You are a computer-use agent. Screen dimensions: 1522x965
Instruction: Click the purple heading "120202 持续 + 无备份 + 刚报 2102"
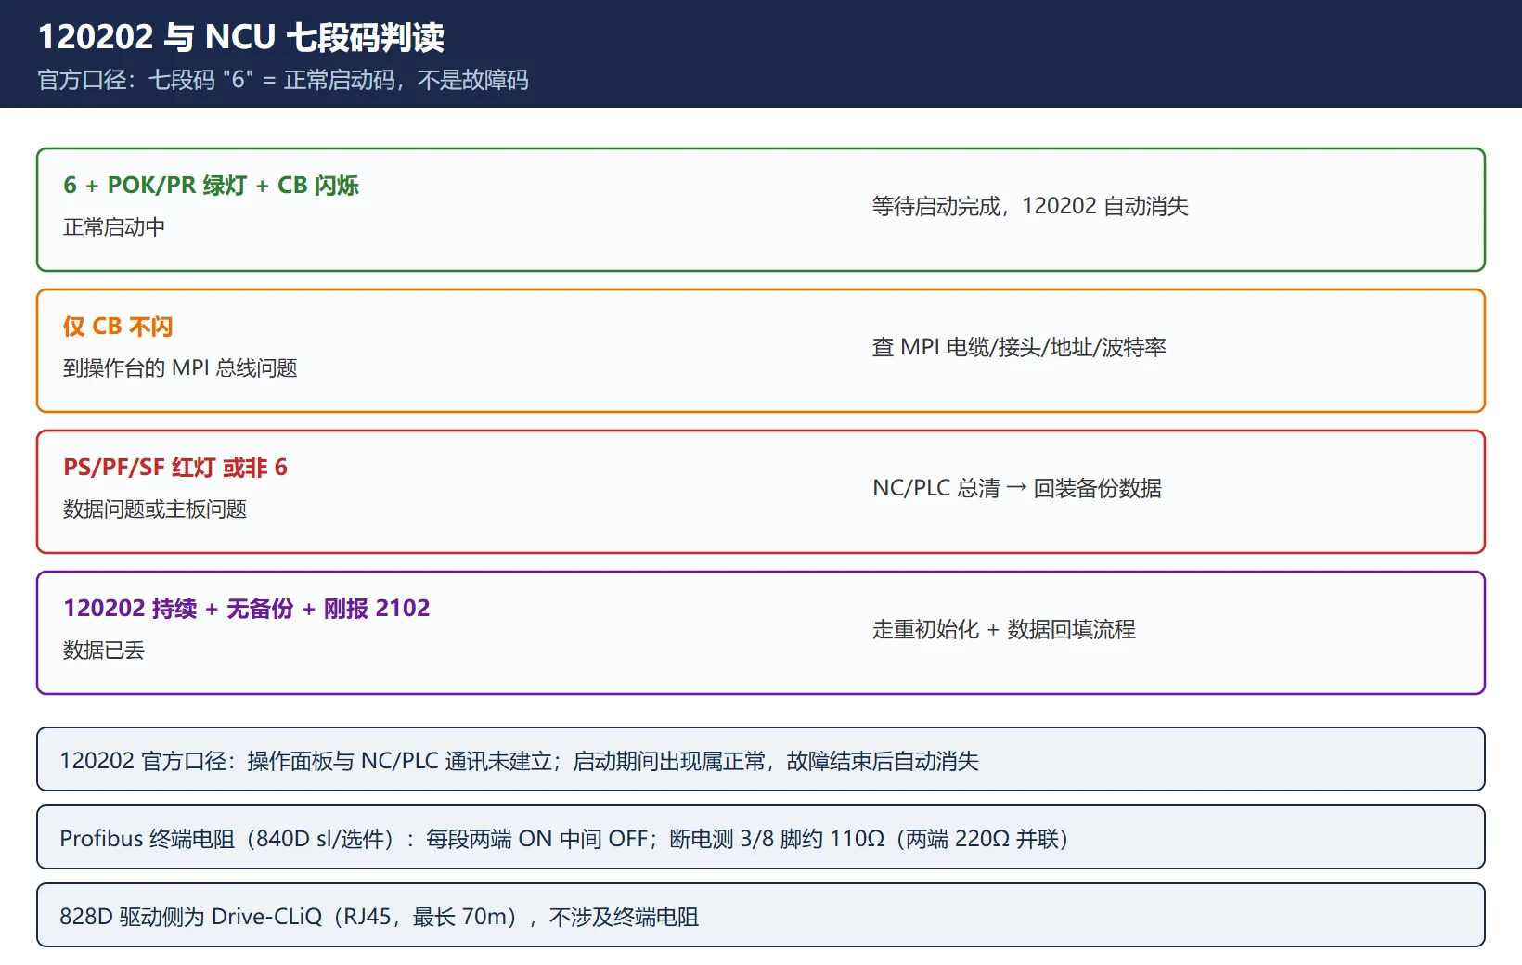pyautogui.click(x=246, y=609)
